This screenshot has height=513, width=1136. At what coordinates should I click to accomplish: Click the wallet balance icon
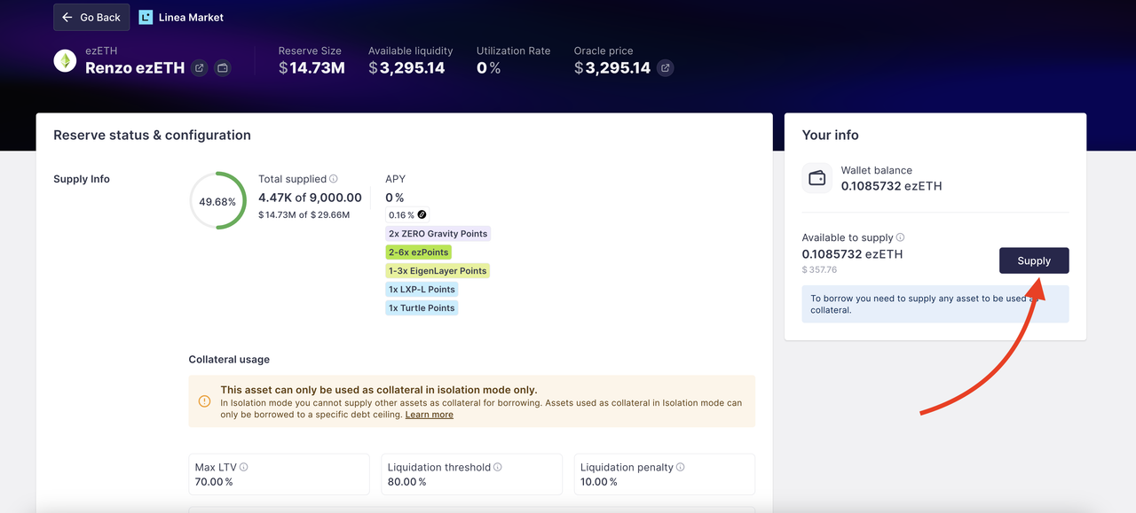click(817, 178)
